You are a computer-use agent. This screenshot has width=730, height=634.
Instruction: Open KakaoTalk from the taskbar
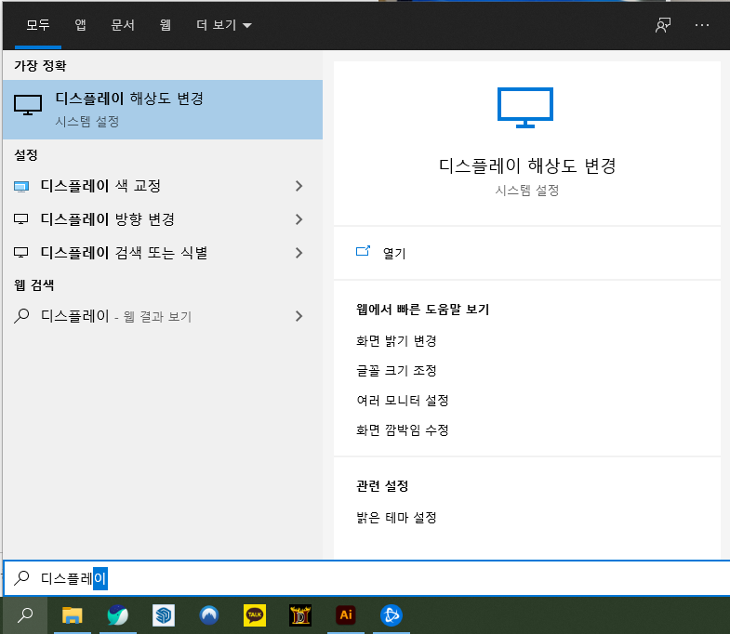(255, 615)
